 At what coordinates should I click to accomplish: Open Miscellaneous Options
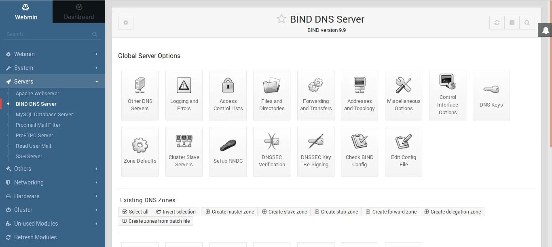[404, 96]
